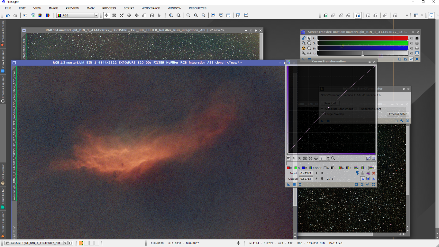This screenshot has width=439, height=247.
Task: Open the SCRIPT menu
Action: [129, 8]
